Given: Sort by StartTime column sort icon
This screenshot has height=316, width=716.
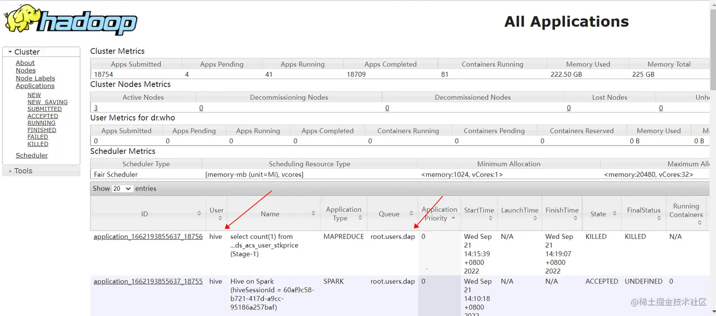Looking at the screenshot, I should [x=491, y=218].
